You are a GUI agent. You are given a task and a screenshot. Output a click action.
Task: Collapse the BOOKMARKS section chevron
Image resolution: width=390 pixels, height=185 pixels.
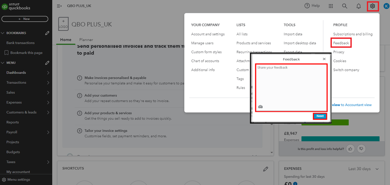tap(3, 33)
